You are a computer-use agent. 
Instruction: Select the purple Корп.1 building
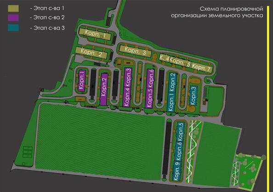click(x=82, y=80)
